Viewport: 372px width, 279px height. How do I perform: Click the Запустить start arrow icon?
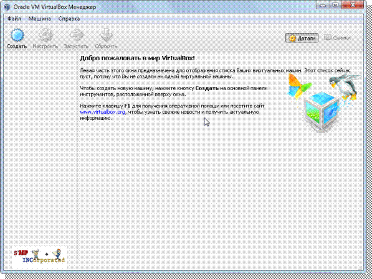tap(77, 35)
